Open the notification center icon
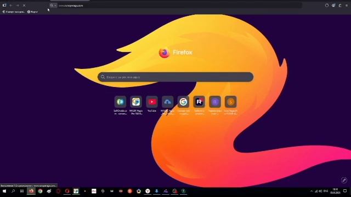The width and height of the screenshot is (351, 197). [345, 191]
